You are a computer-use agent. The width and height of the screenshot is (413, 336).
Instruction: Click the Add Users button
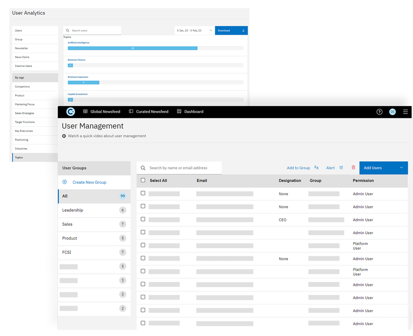(383, 168)
